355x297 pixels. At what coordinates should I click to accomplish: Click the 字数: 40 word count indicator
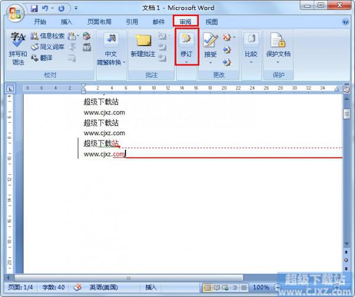click(53, 288)
